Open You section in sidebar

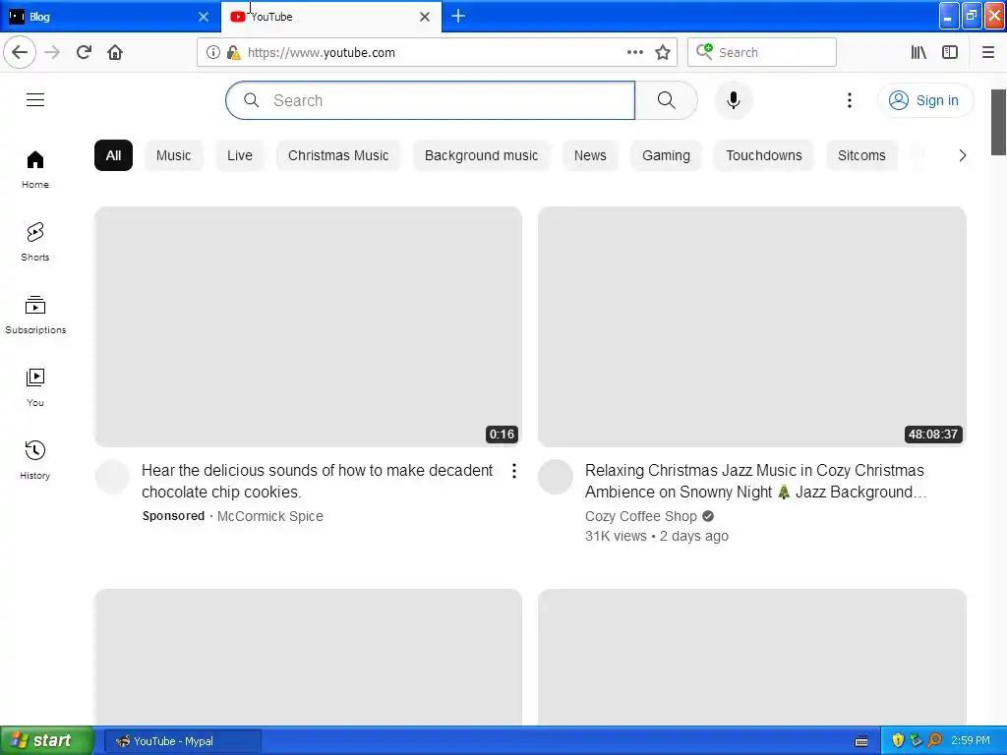coord(35,387)
